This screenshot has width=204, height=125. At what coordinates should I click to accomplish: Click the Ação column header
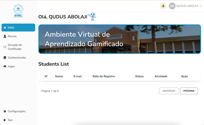pyautogui.click(x=184, y=76)
